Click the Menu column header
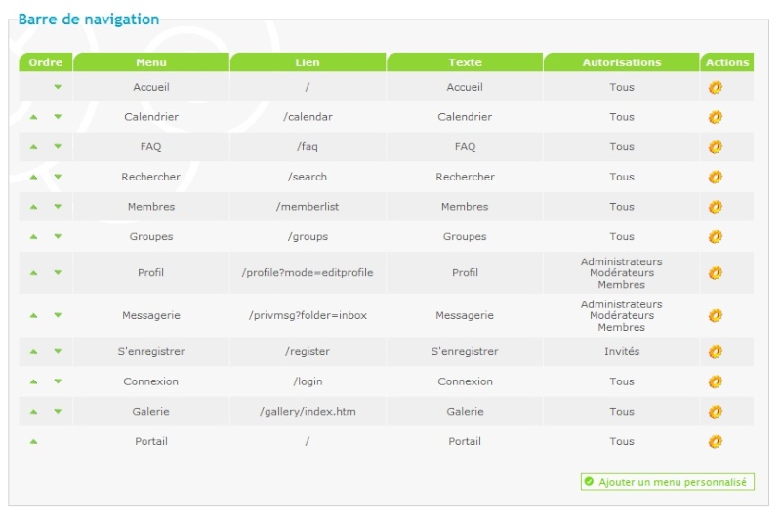781x521 pixels. click(151, 62)
